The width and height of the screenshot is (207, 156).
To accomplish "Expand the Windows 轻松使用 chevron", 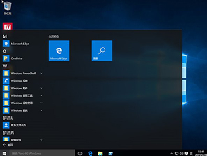I will pyautogui.click(x=42, y=103).
